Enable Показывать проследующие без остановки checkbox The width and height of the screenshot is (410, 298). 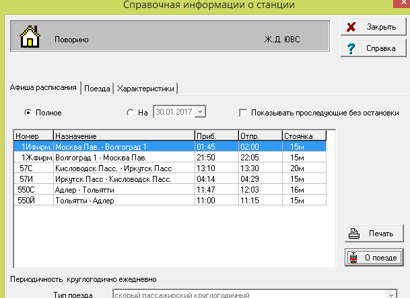pos(244,113)
